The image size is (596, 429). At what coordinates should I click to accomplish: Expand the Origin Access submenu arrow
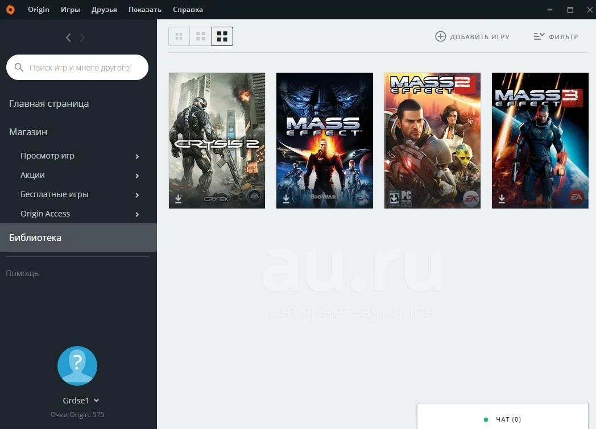point(137,215)
